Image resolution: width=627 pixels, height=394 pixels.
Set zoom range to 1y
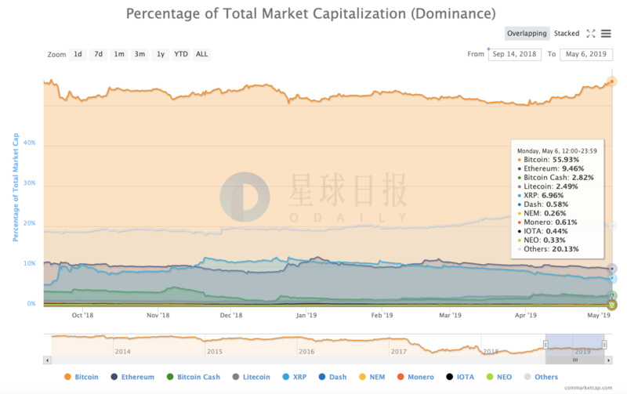[x=161, y=54]
